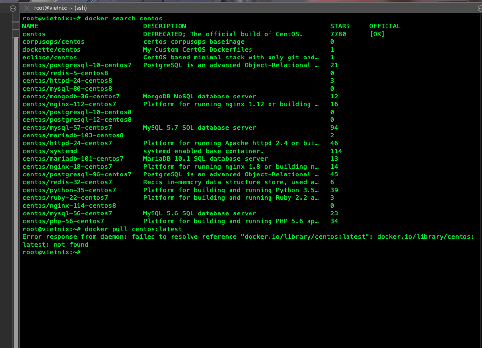This screenshot has width=482, height=348.
Task: Click 'Redis in-memory data structure store' description
Action: coord(231,182)
